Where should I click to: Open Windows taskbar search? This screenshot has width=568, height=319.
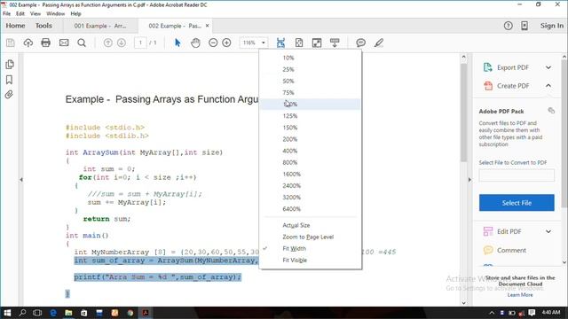coord(22,313)
